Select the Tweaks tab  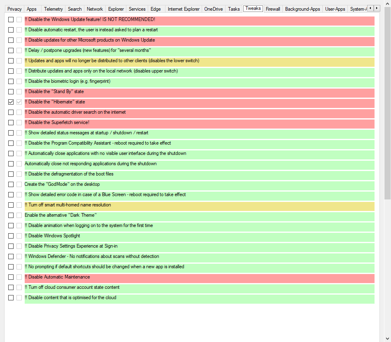pyautogui.click(x=253, y=9)
